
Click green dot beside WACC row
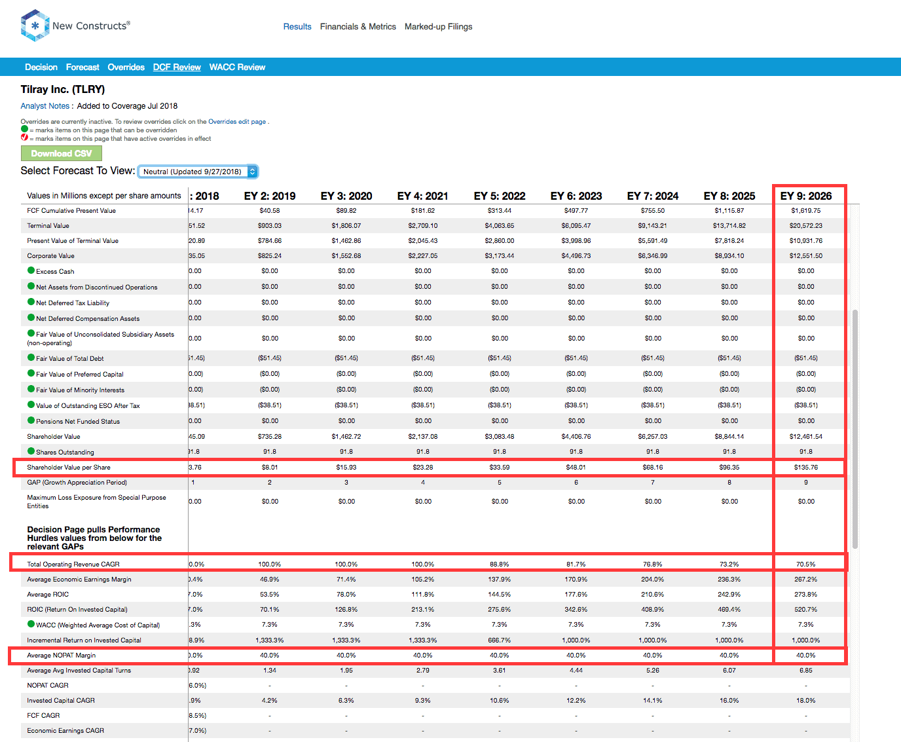31,624
